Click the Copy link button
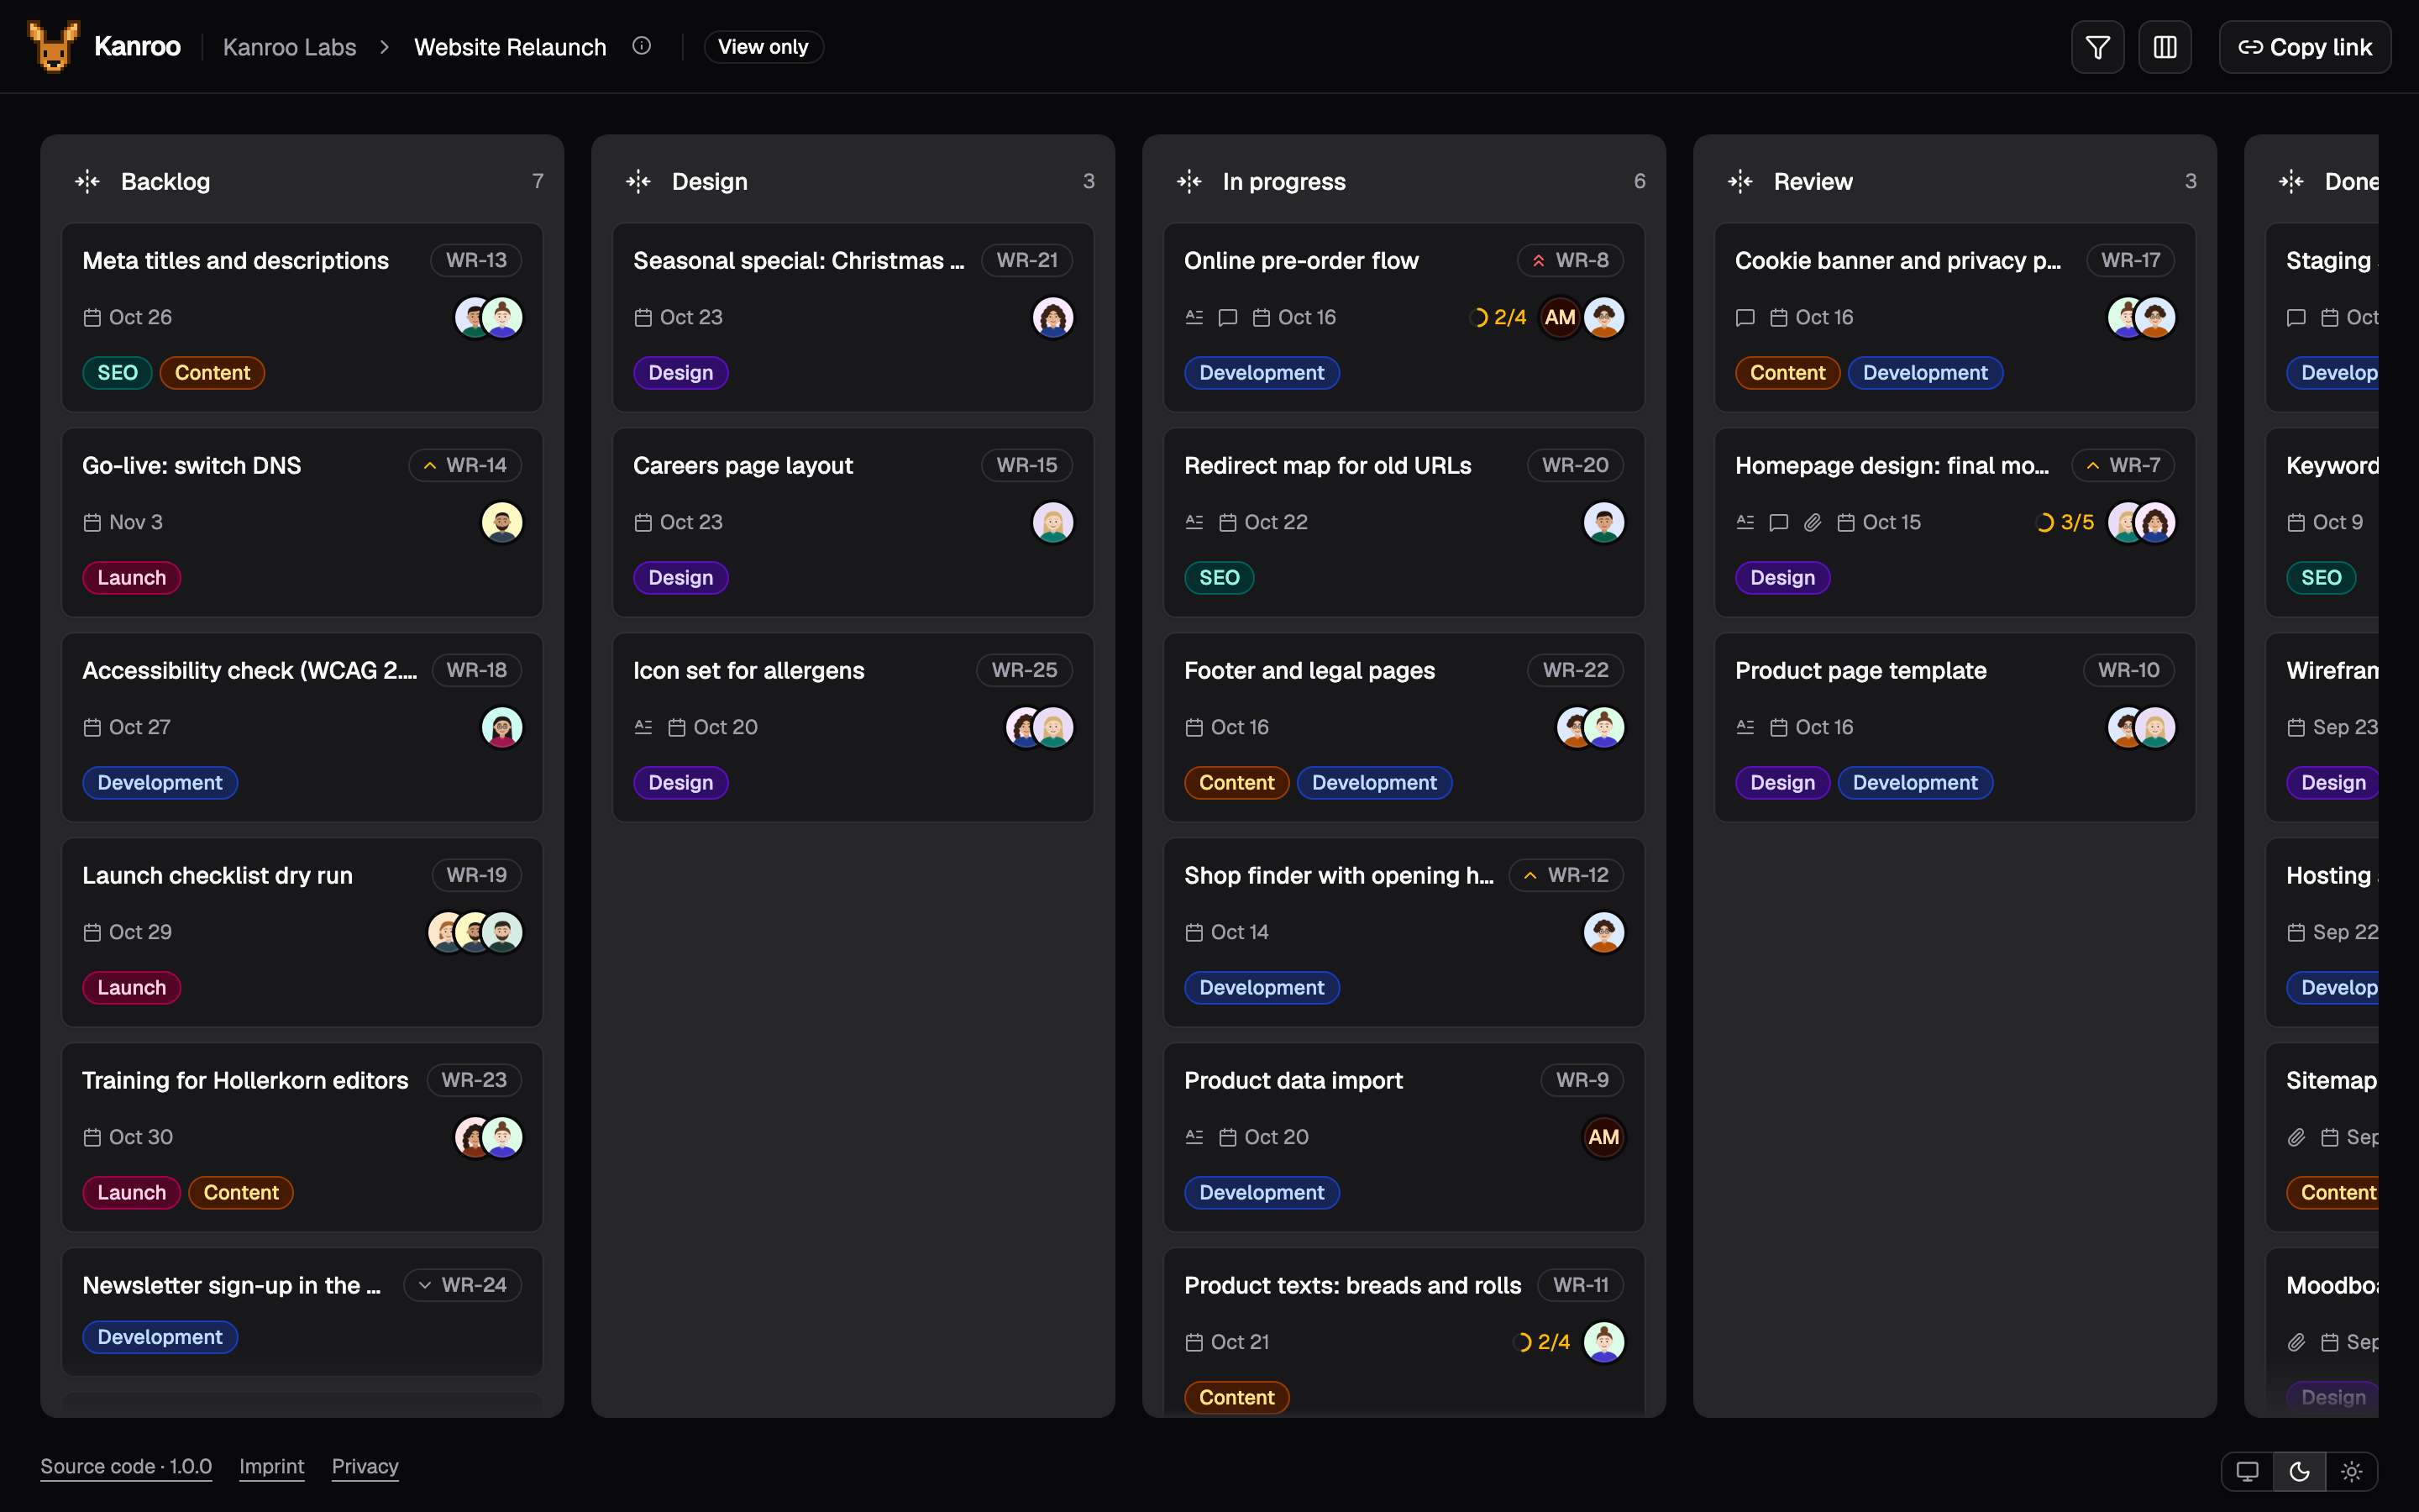The image size is (2419, 1512). tap(2304, 47)
